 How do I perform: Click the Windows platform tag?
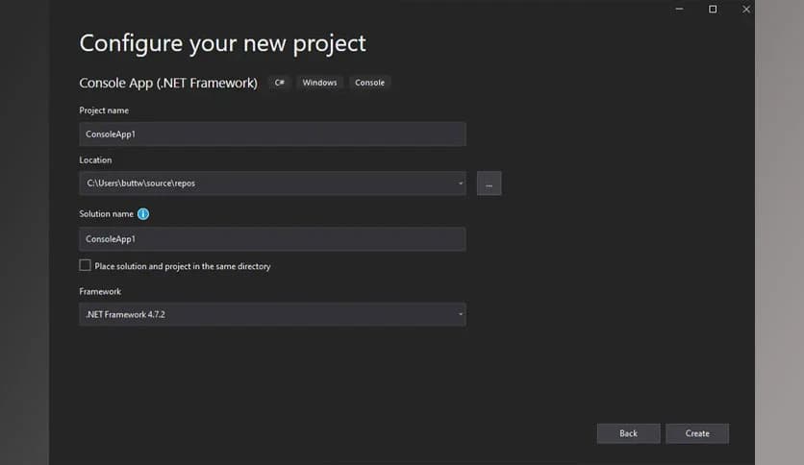319,83
